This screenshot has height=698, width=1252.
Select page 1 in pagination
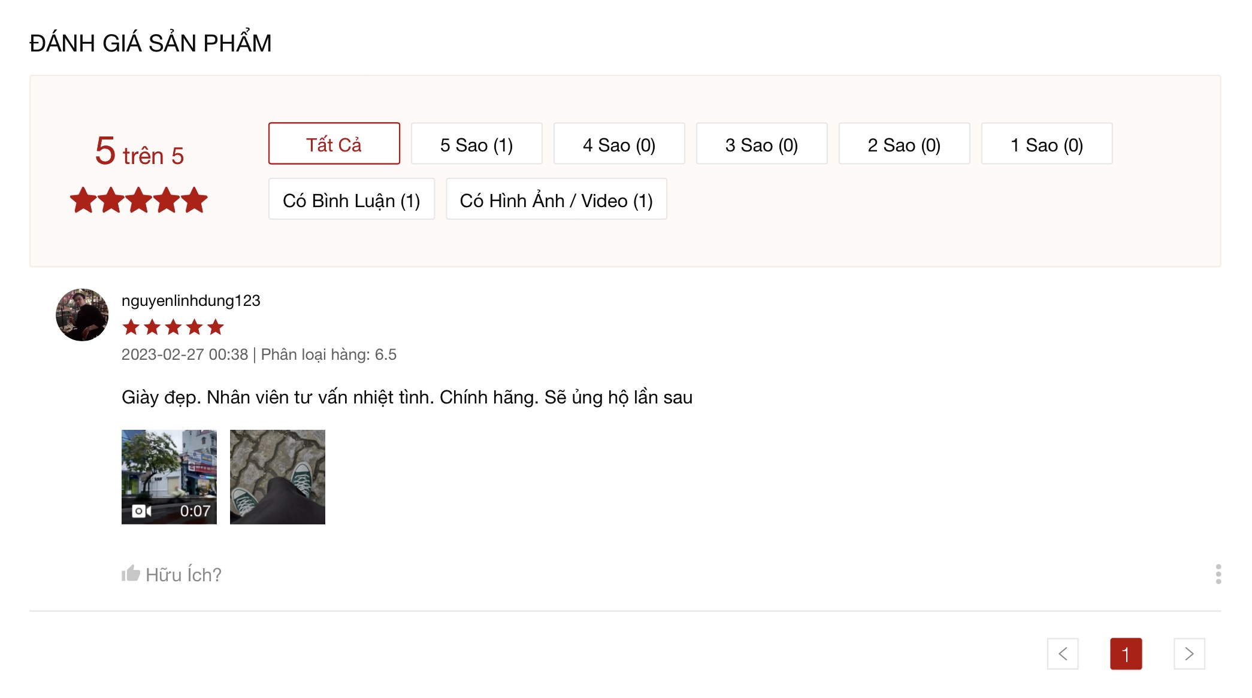pos(1126,654)
